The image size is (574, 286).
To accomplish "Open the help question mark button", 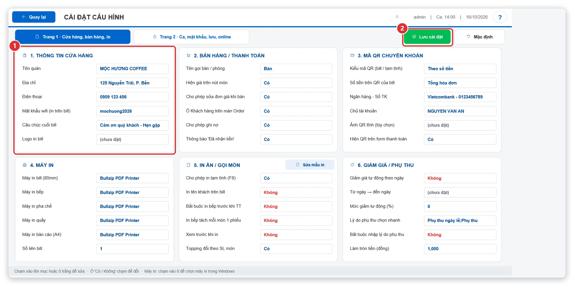I will click(500, 17).
